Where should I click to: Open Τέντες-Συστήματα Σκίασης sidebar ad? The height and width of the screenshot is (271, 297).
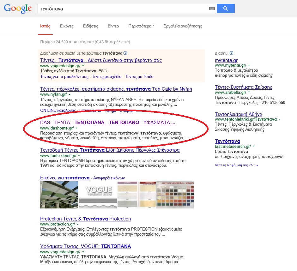click(x=243, y=87)
